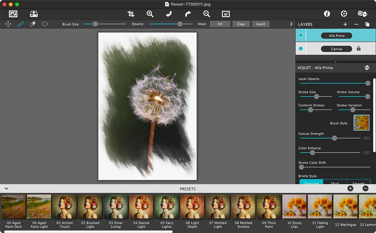Screen dimensions: 376x233
Task: Toggle the lock on the Canvas layer
Action: 358,49
